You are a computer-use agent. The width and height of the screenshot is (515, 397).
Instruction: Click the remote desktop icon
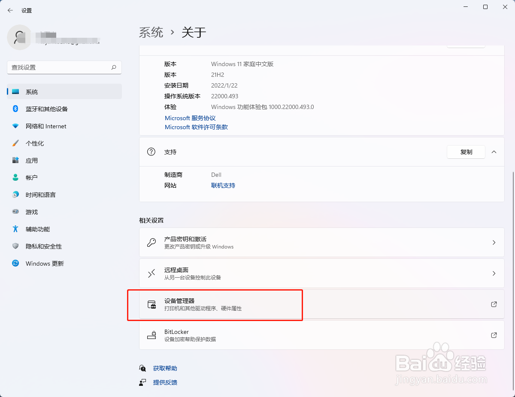point(151,273)
